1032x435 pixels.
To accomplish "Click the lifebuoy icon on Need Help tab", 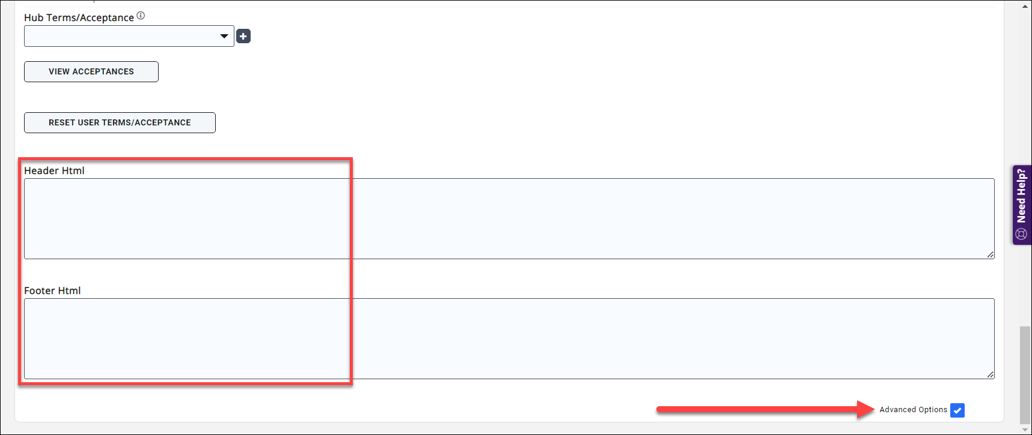I will coord(1021,233).
